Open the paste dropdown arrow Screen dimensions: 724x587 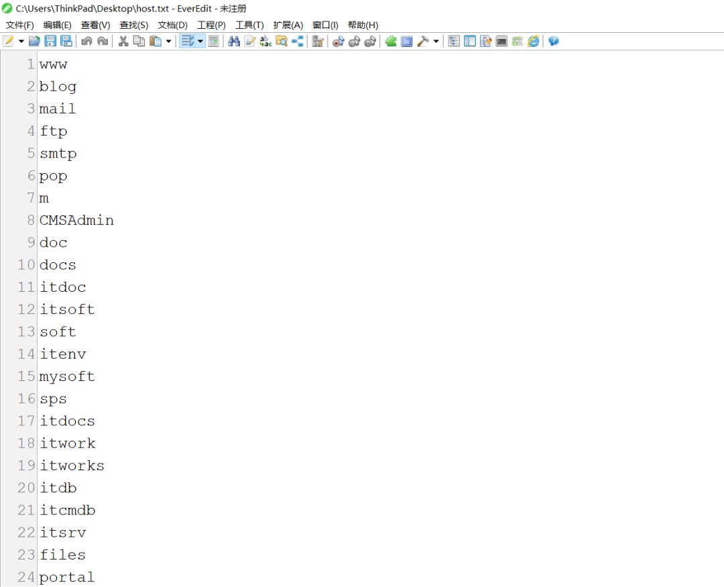pyautogui.click(x=168, y=41)
